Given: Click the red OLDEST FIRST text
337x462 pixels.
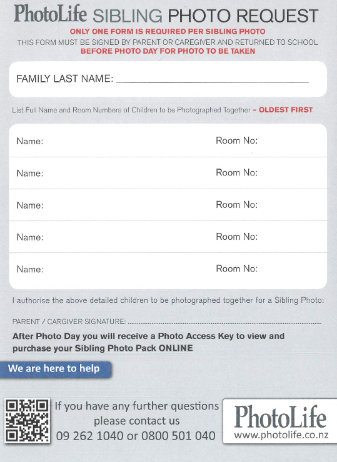Looking at the screenshot, I should click(286, 110).
